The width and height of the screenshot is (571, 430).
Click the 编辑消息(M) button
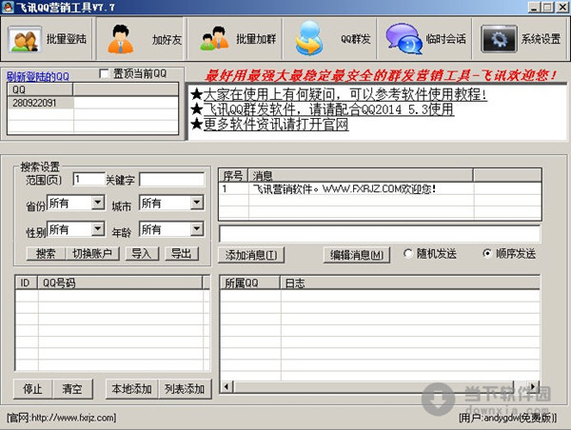point(357,255)
